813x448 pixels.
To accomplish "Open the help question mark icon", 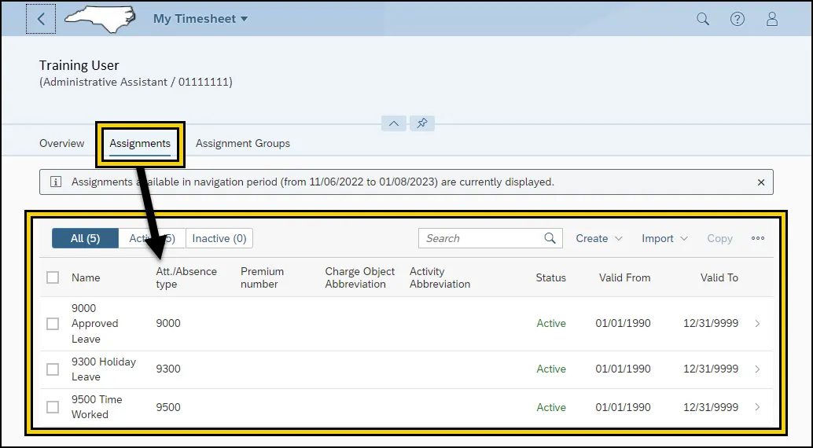I will [738, 19].
